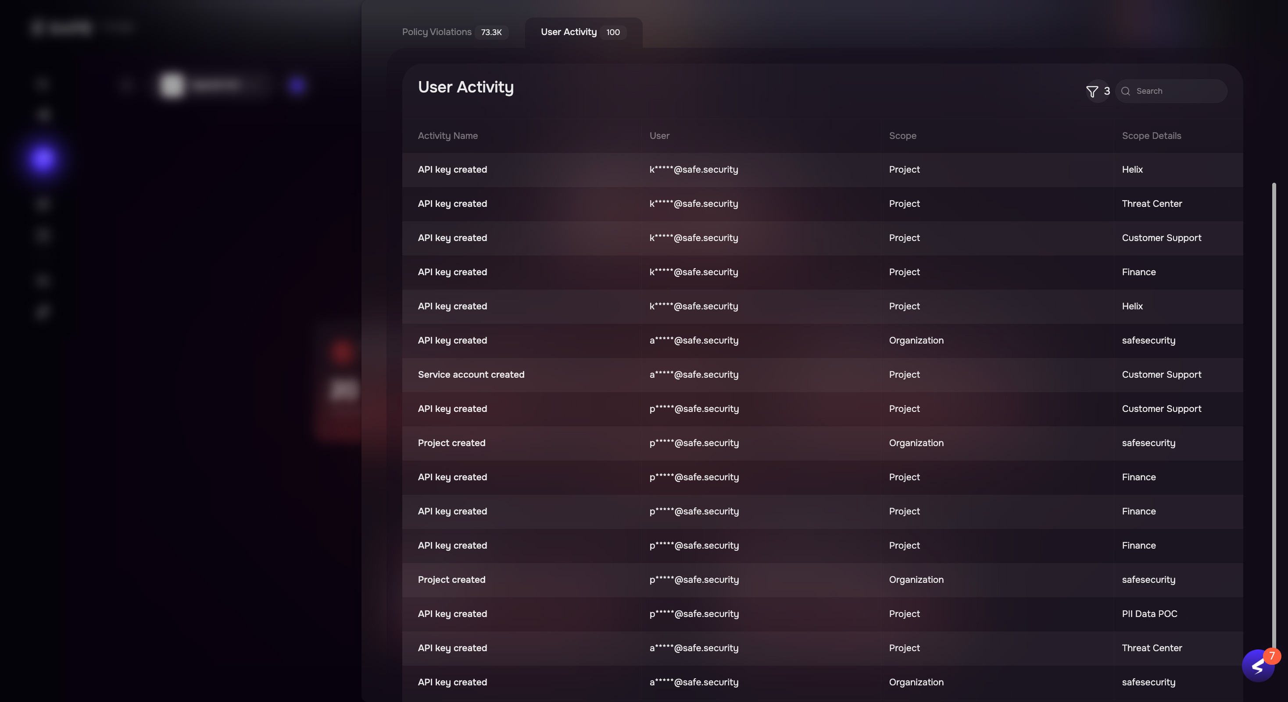Click the search magnifier icon
This screenshot has height=702, width=1288.
tap(1126, 92)
